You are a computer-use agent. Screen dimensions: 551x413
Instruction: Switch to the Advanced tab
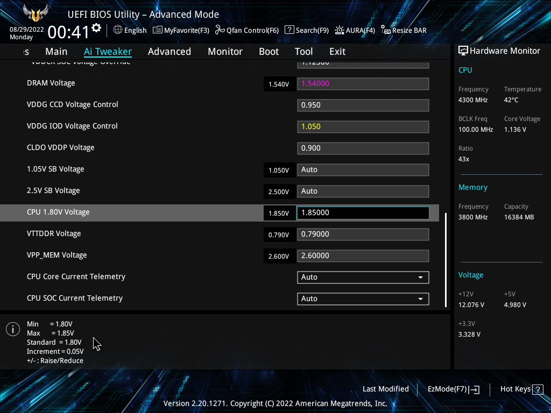(169, 52)
